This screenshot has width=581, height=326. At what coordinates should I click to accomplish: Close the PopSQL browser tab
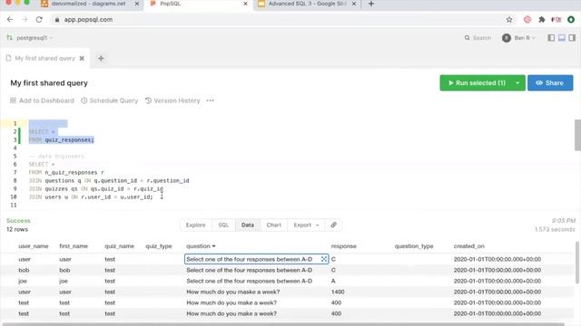click(x=245, y=4)
